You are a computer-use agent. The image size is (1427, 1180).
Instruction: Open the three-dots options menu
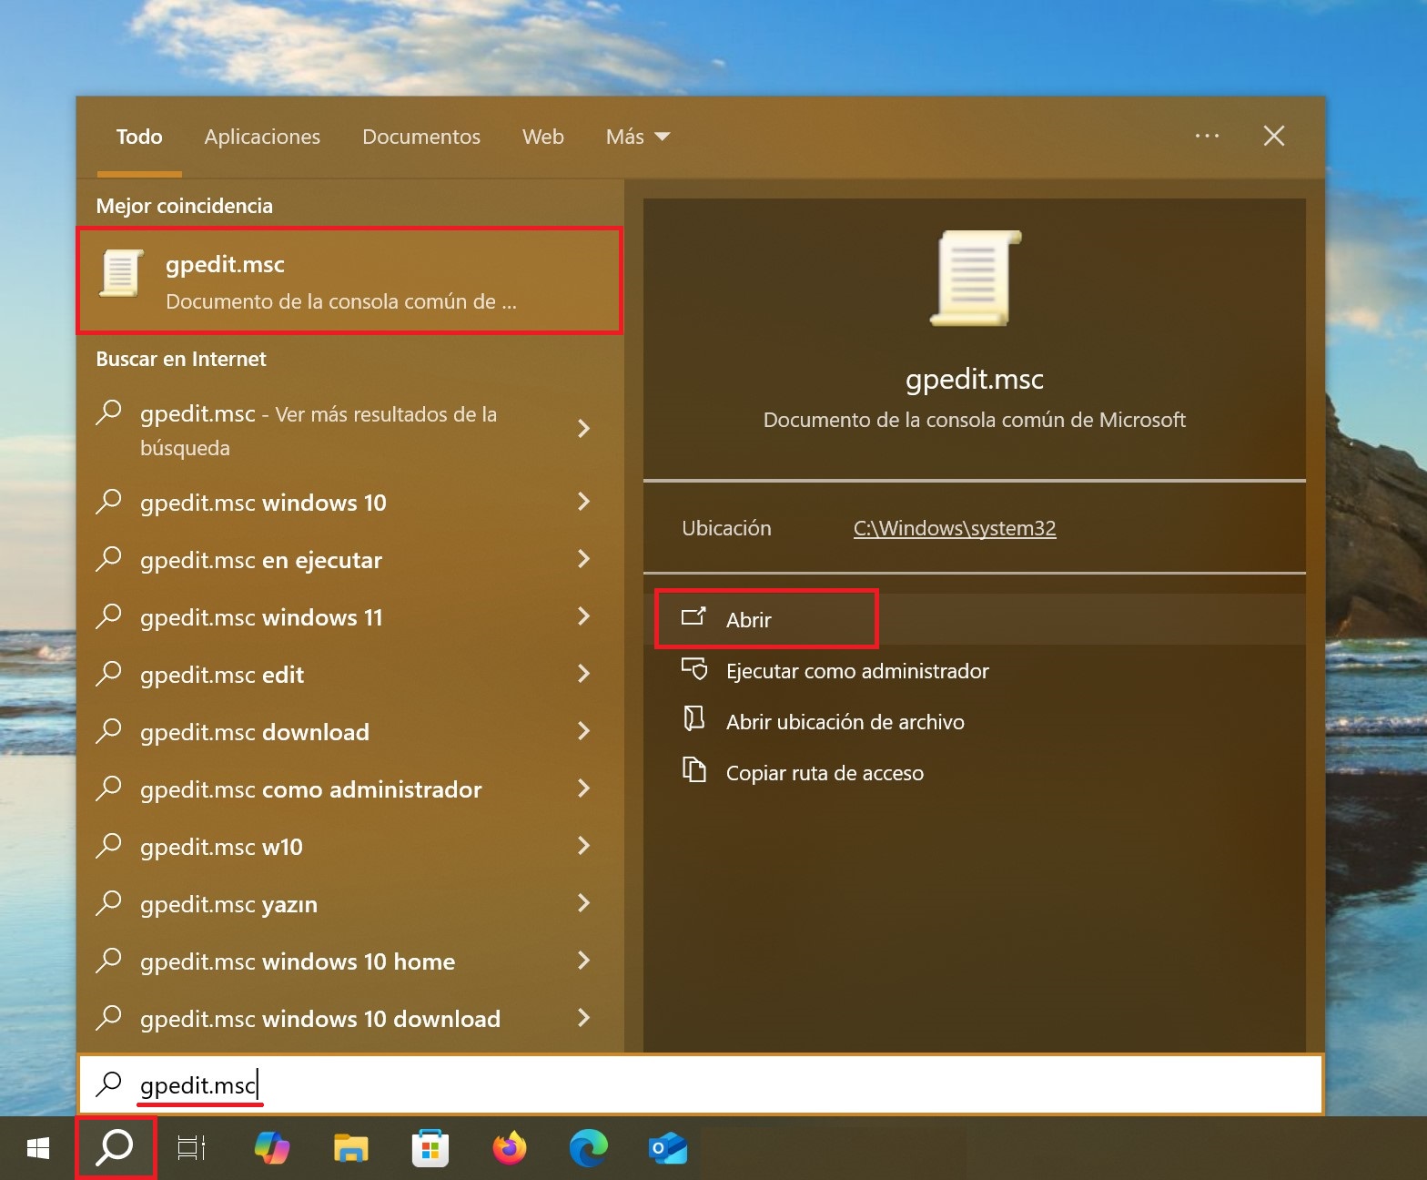coord(1207,136)
